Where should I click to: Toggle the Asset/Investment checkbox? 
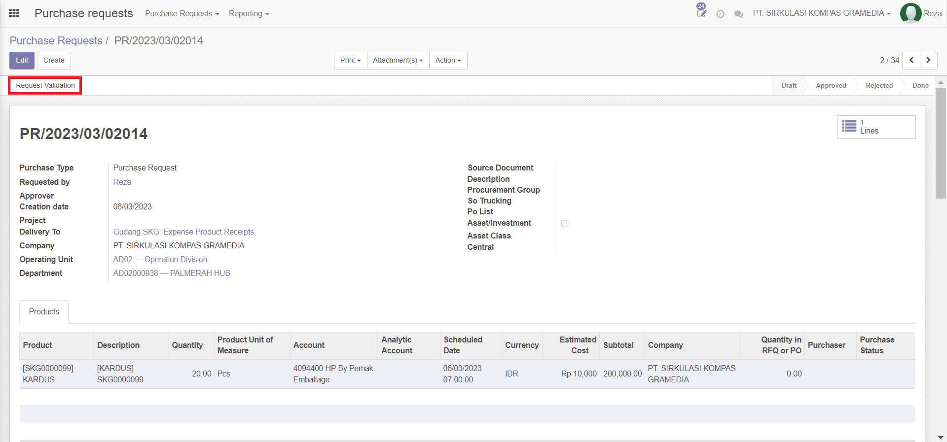(565, 224)
